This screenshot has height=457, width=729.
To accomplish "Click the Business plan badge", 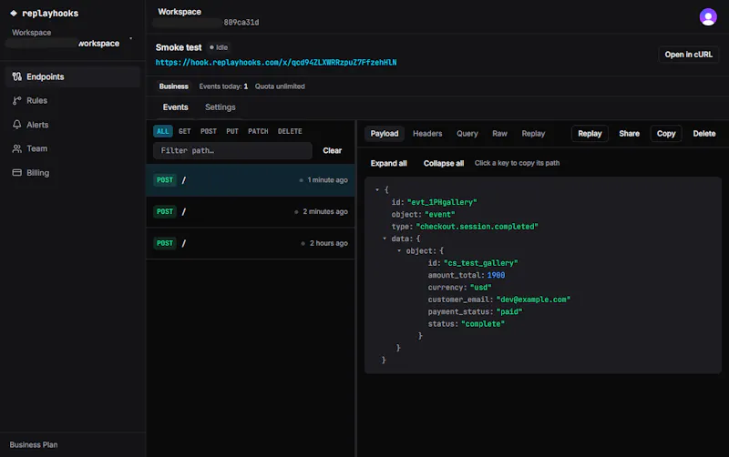I will (x=173, y=86).
